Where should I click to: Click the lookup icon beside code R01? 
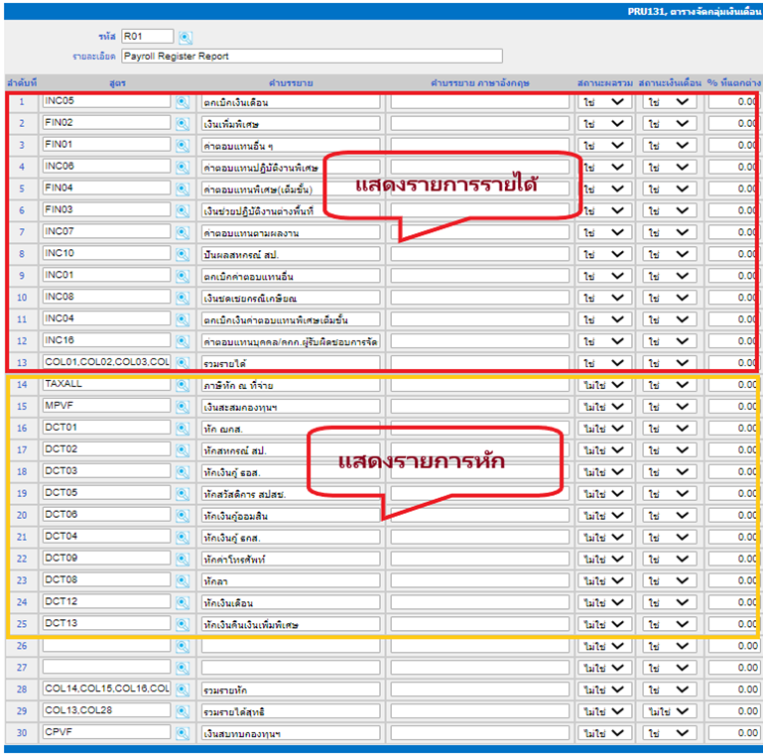coord(185,38)
